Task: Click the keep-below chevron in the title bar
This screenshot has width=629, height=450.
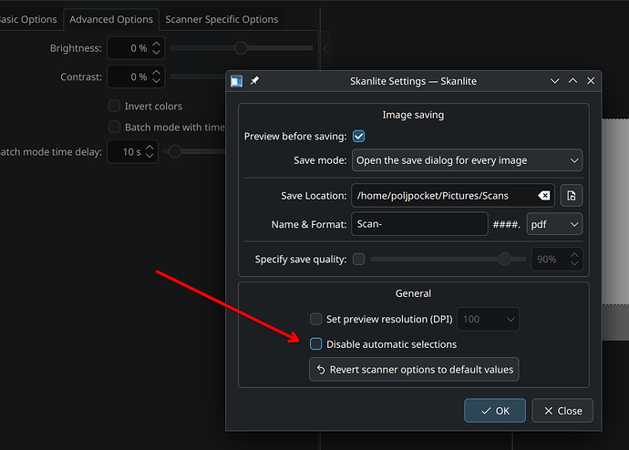Action: [555, 81]
